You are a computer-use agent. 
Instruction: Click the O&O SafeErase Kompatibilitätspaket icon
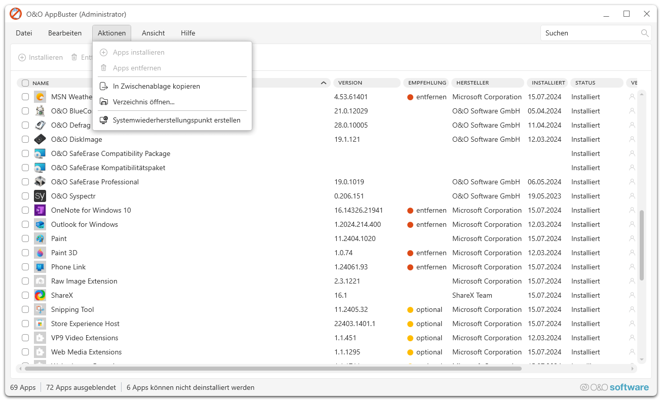pos(40,168)
